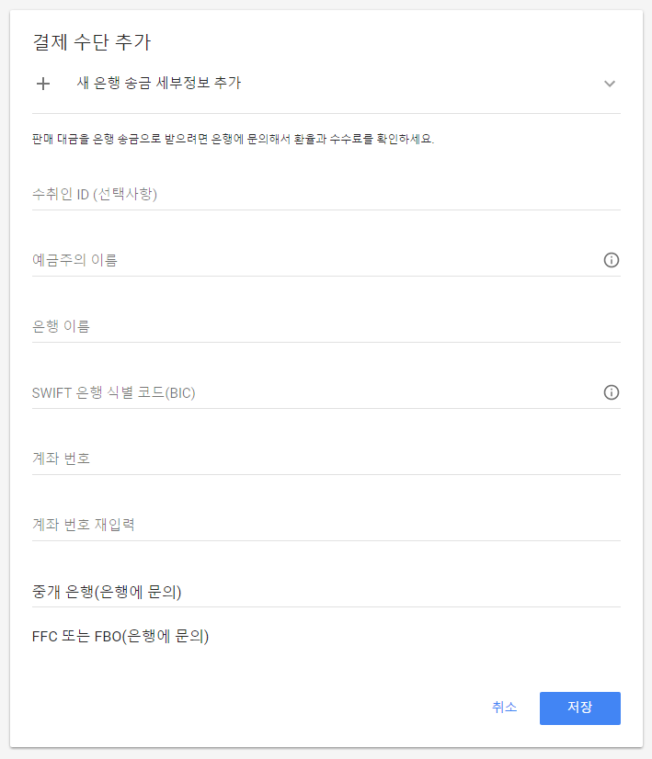The image size is (652, 759).
Task: Save details with the 저장 button
Action: [x=580, y=708]
